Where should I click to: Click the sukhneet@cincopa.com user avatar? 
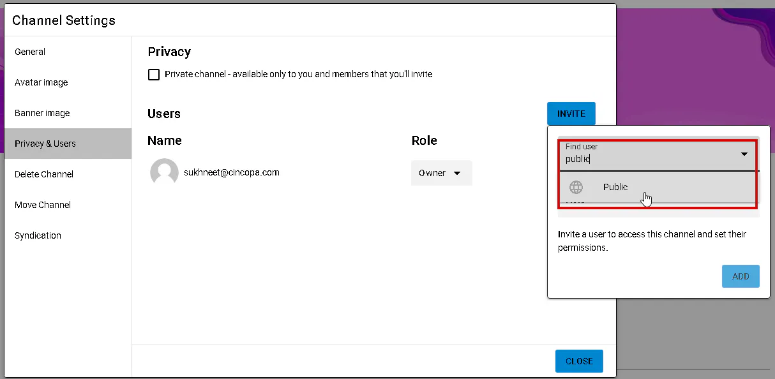tap(164, 172)
